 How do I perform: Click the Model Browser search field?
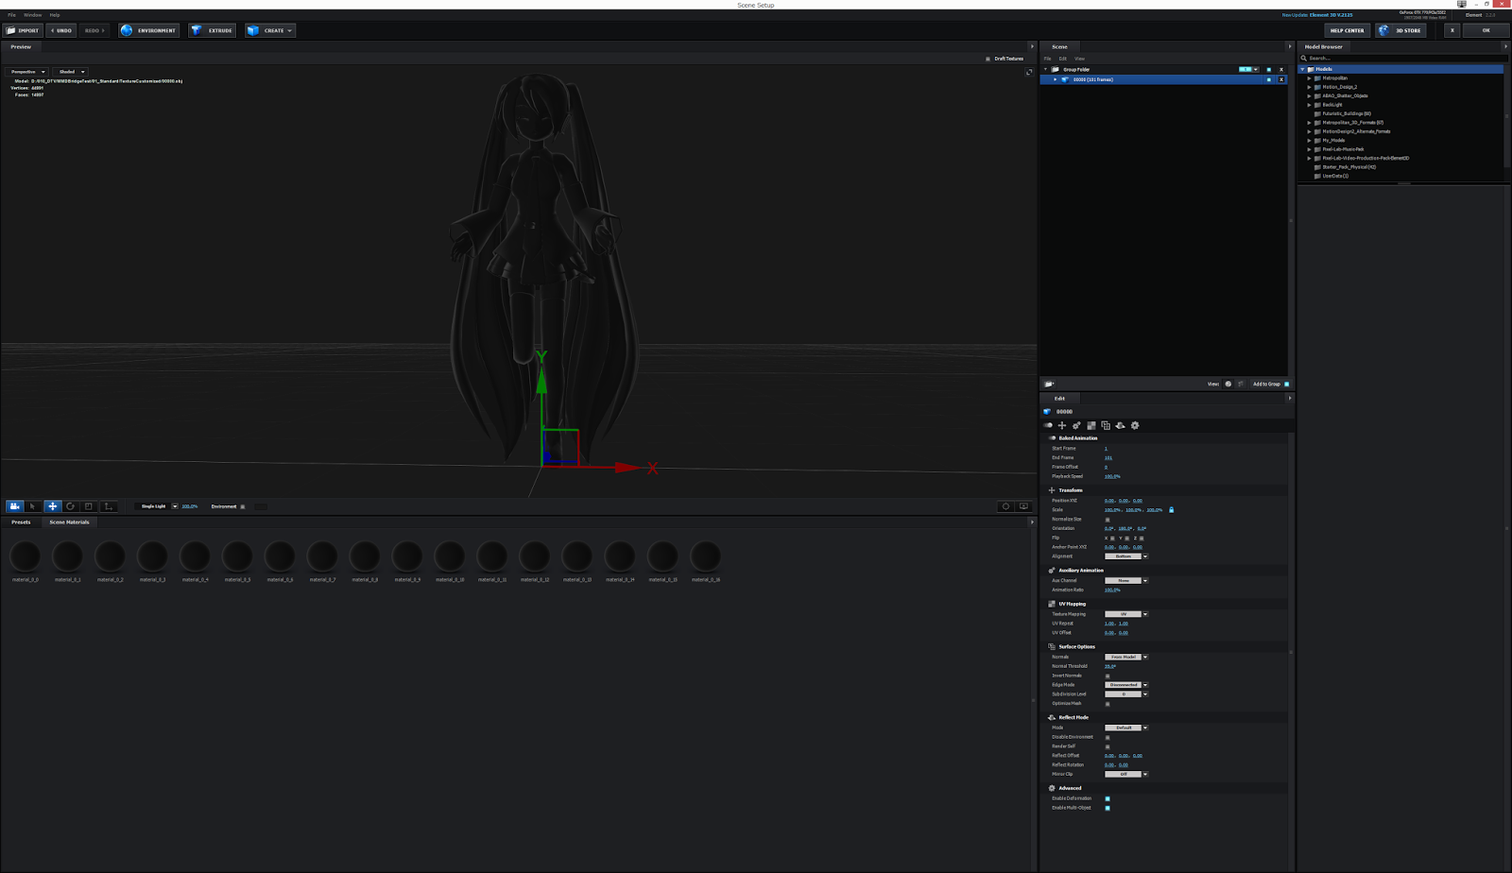click(x=1402, y=58)
